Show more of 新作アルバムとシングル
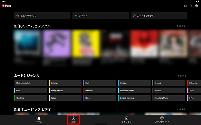The height and width of the screenshot is (125, 201). (181, 26)
